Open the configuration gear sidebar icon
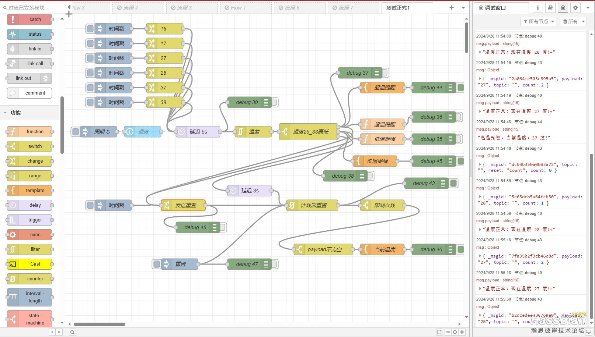The image size is (595, 337). pyautogui.click(x=575, y=8)
